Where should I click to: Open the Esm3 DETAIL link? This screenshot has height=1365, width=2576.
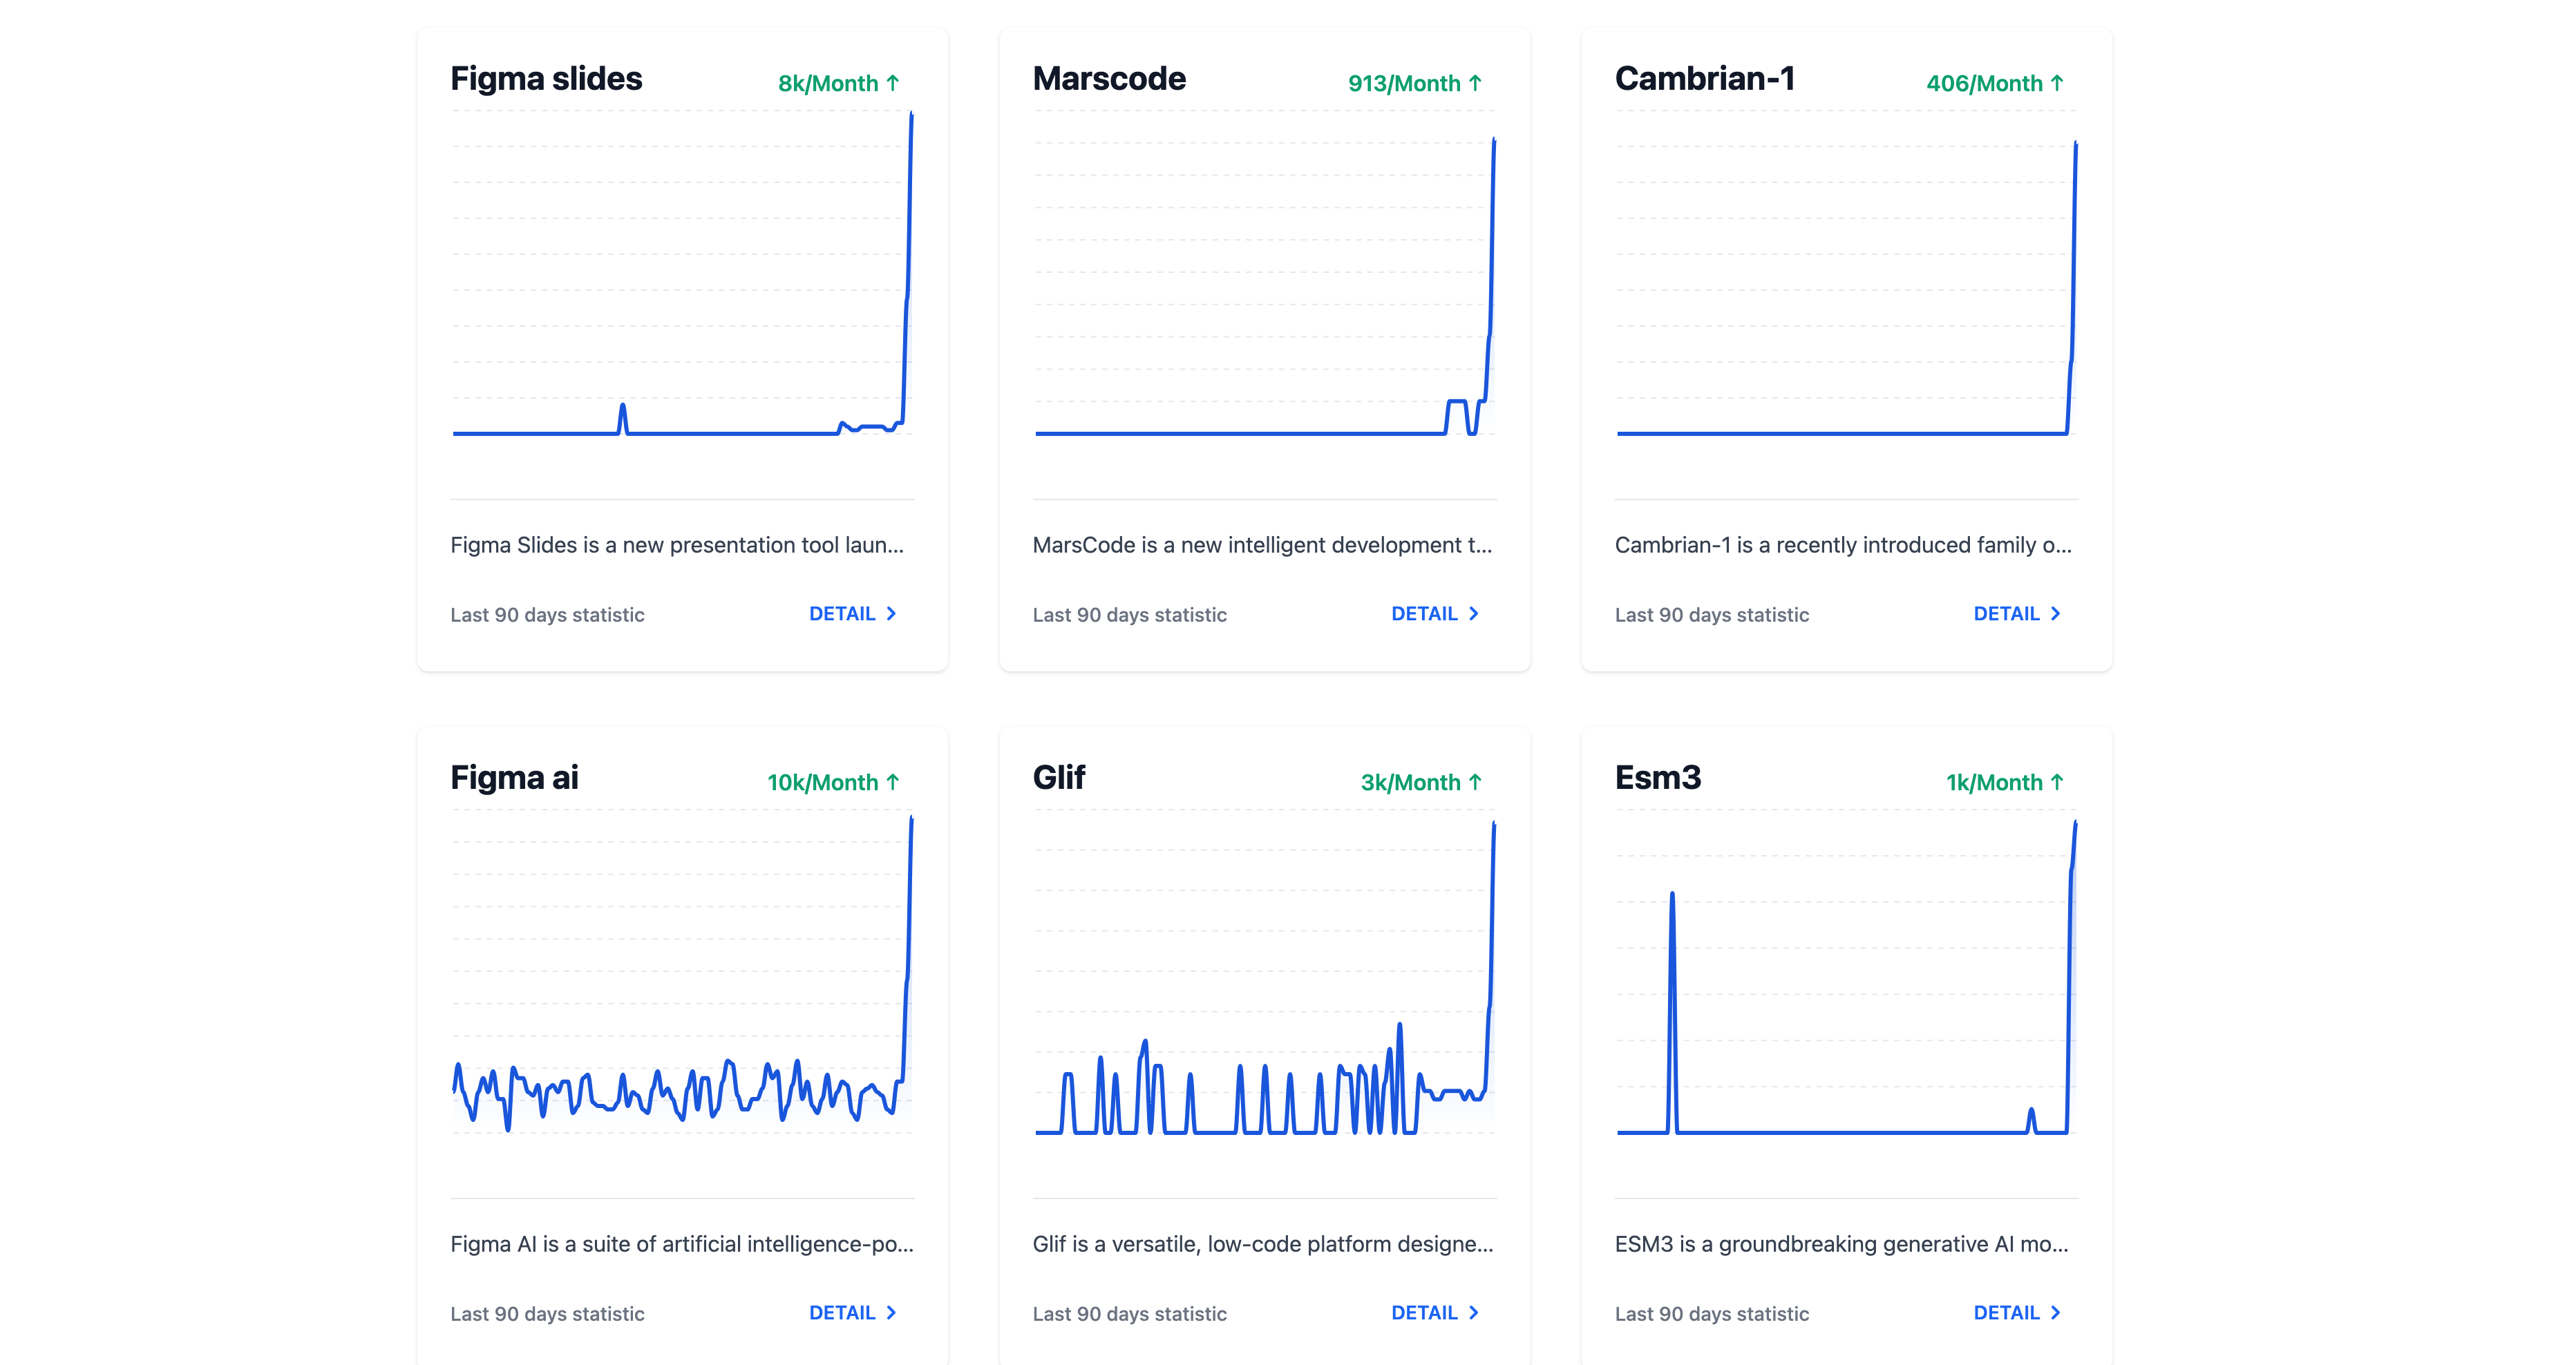pyautogui.click(x=2016, y=1313)
